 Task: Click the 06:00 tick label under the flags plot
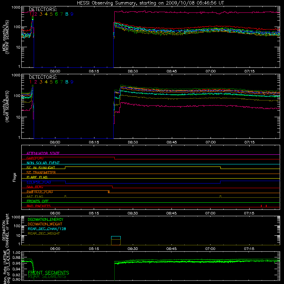55,213
